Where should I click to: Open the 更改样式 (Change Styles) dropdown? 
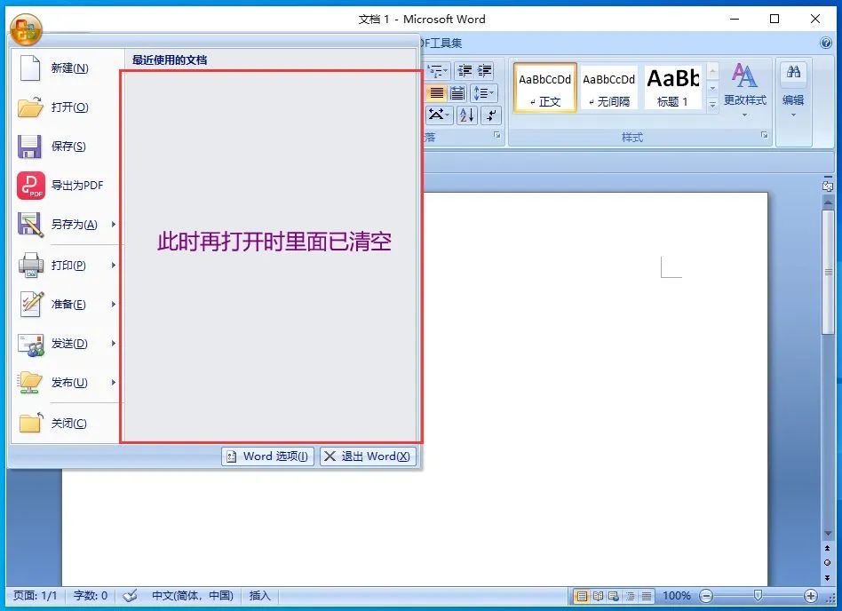[x=744, y=92]
